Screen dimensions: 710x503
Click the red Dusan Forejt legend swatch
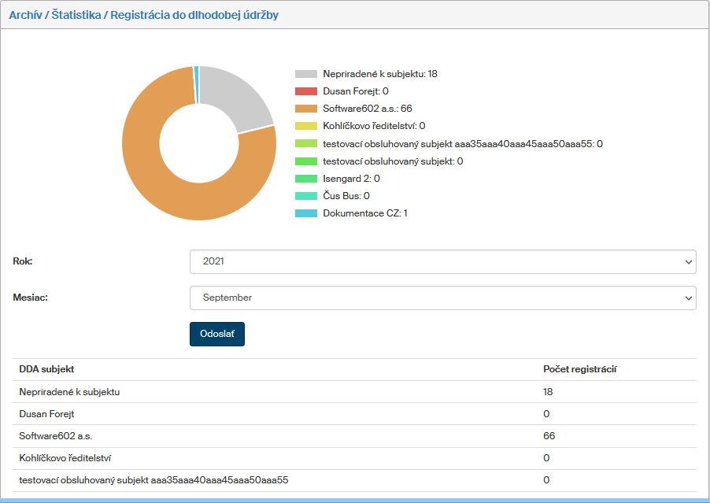point(306,91)
